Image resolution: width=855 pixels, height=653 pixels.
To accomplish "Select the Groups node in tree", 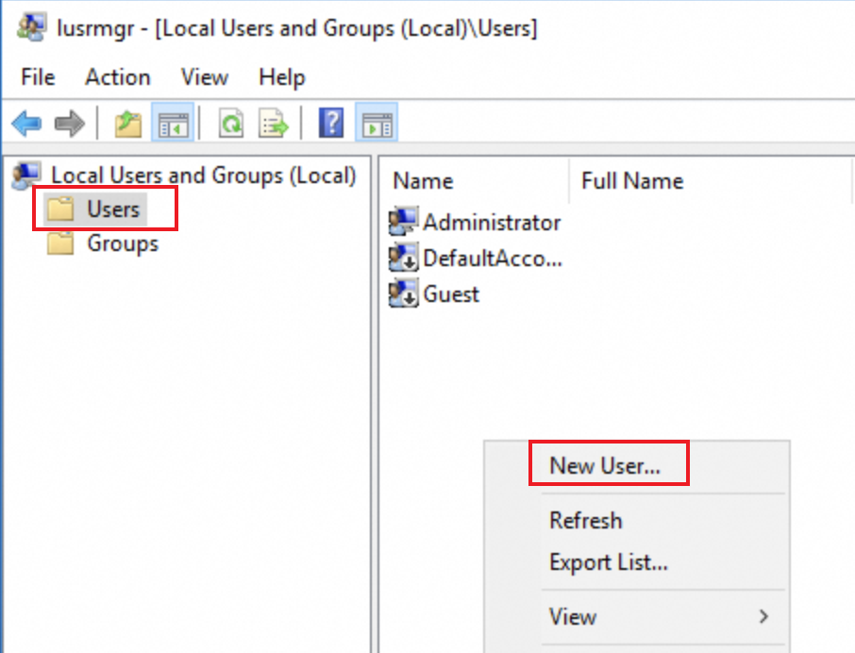I will 123,243.
